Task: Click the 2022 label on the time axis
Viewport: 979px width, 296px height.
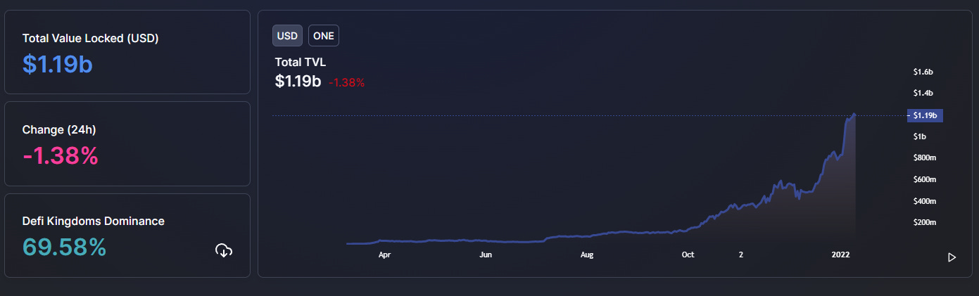Action: pyautogui.click(x=842, y=255)
